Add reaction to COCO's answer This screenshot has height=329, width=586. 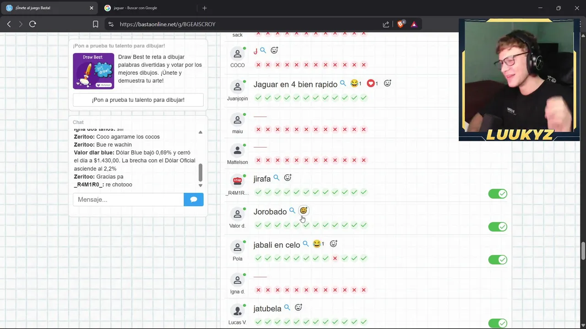coord(274,50)
